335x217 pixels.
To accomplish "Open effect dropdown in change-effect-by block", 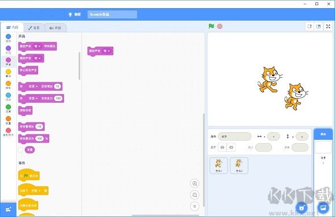I will [33, 87].
